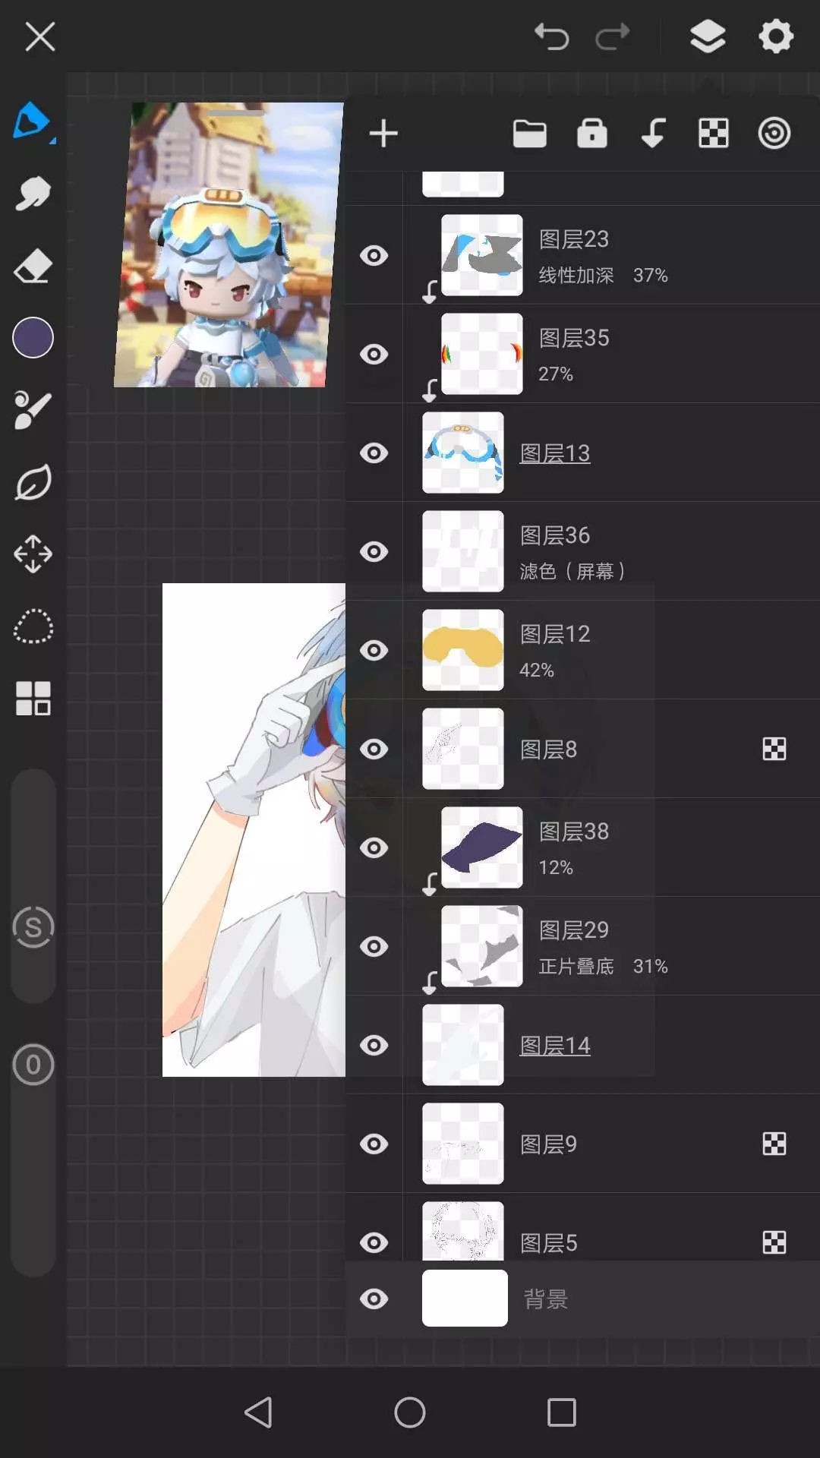Screen dimensions: 820x1458
Task: Select goggles thumbnail of 图层13
Action: click(463, 453)
